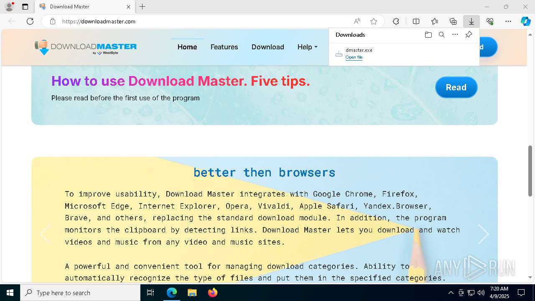Image resolution: width=535 pixels, height=301 pixels.
Task: Close the Download Master tab
Action: 128,7
